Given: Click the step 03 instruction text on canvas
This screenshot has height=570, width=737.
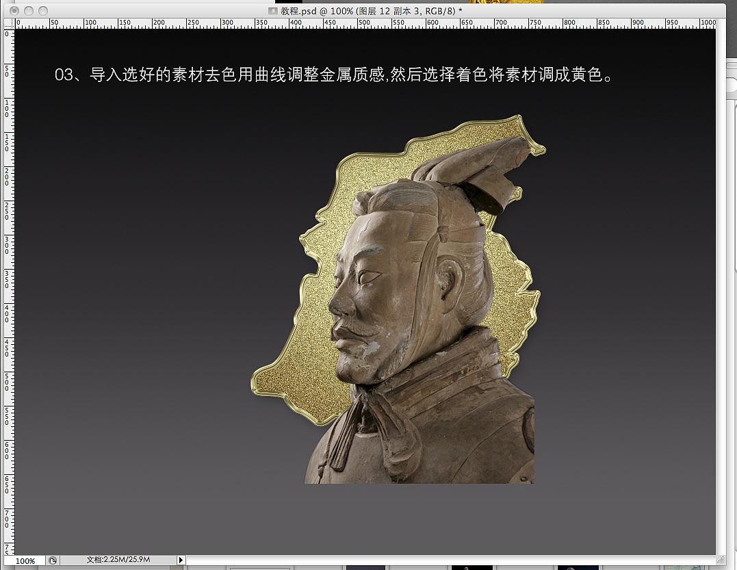Looking at the screenshot, I should click(x=334, y=75).
